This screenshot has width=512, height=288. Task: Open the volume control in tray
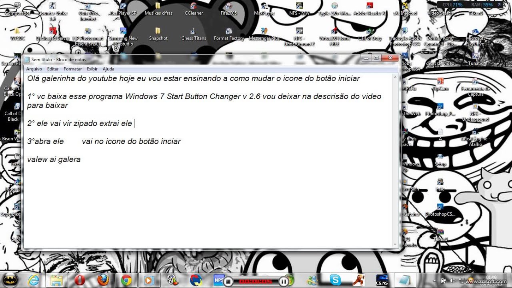coord(452,280)
